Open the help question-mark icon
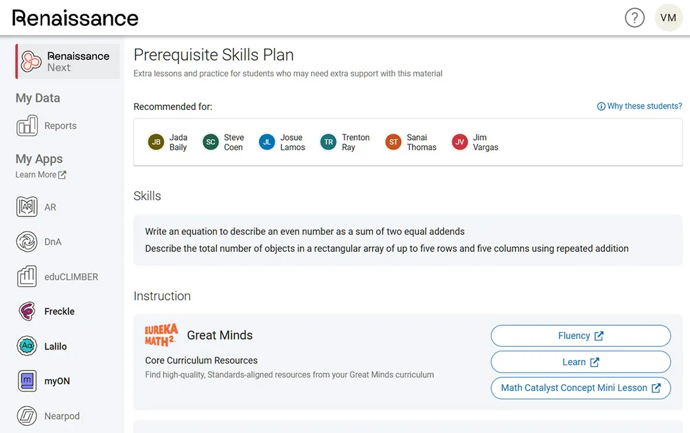The width and height of the screenshot is (690, 433). [635, 17]
